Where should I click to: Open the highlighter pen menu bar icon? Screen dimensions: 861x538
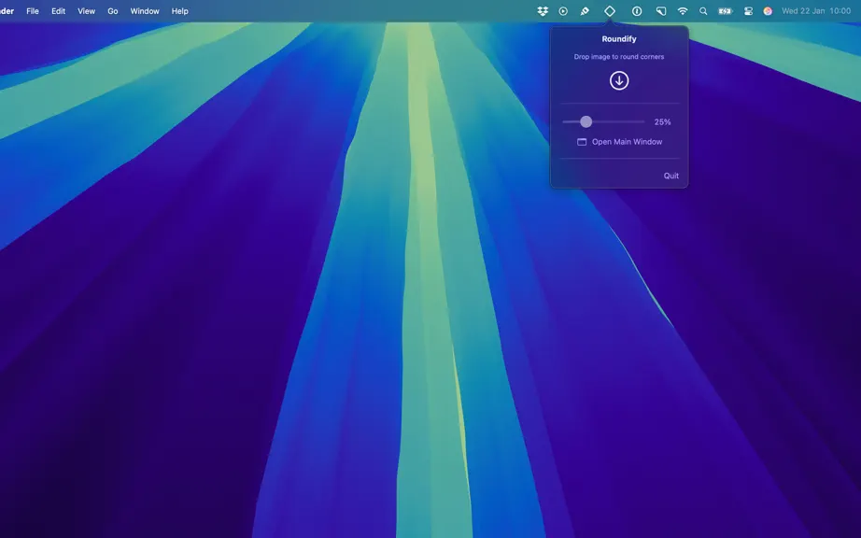point(585,11)
